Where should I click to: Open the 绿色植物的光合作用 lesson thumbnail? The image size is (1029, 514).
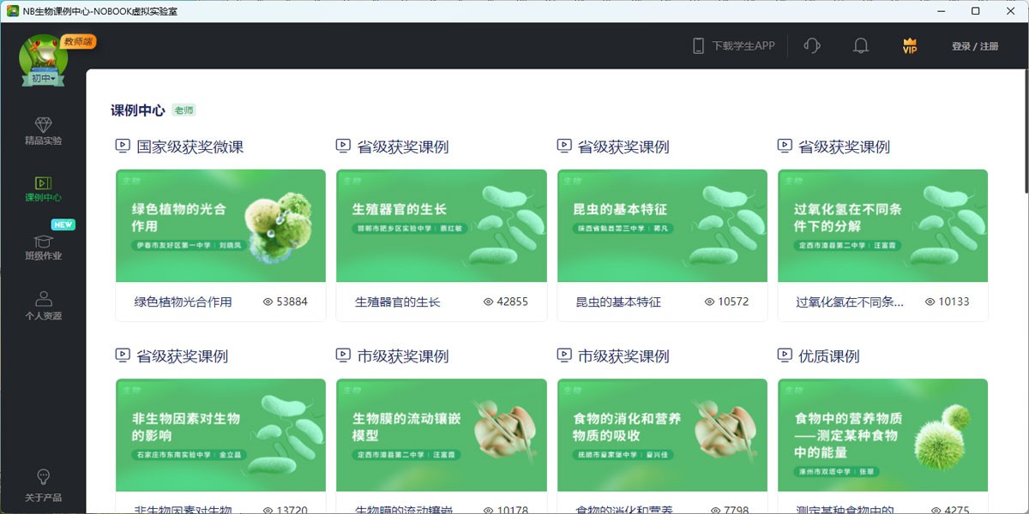click(220, 226)
